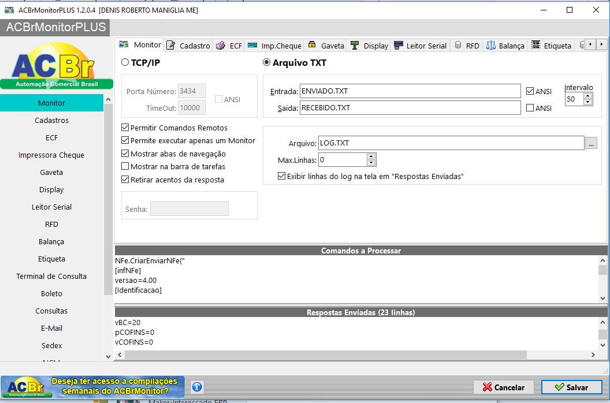Open Impressora Cheque in the sidebar

52,155
